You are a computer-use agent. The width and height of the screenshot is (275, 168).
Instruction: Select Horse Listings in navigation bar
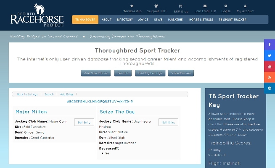pos(200,20)
